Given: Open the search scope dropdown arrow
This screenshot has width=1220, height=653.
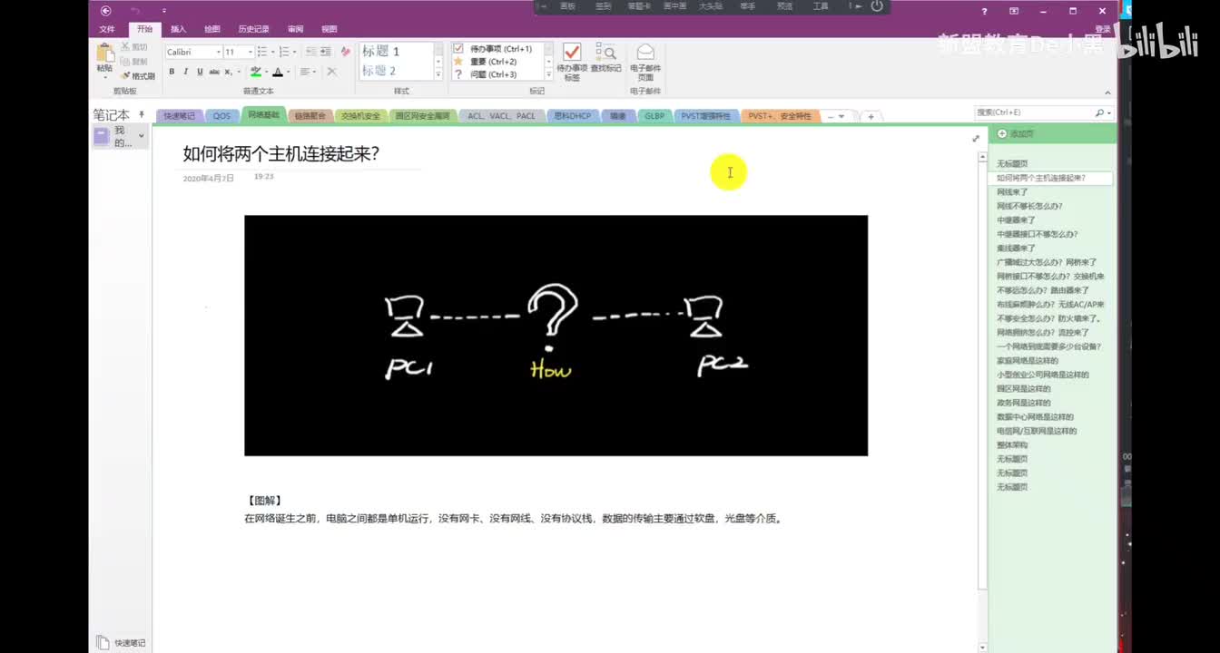Looking at the screenshot, I should coord(1109,112).
